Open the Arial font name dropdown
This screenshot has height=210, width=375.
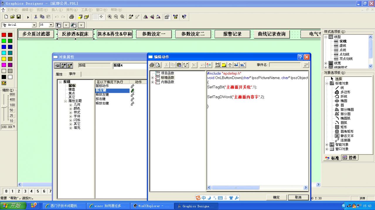click(x=34, y=25)
